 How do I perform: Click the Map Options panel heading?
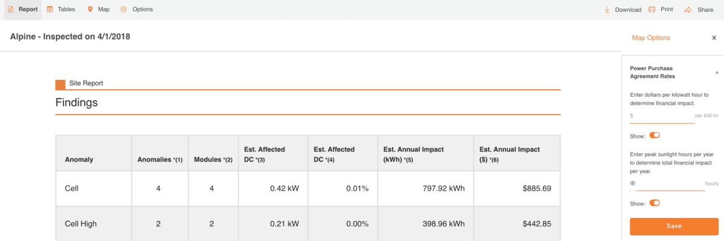[651, 38]
